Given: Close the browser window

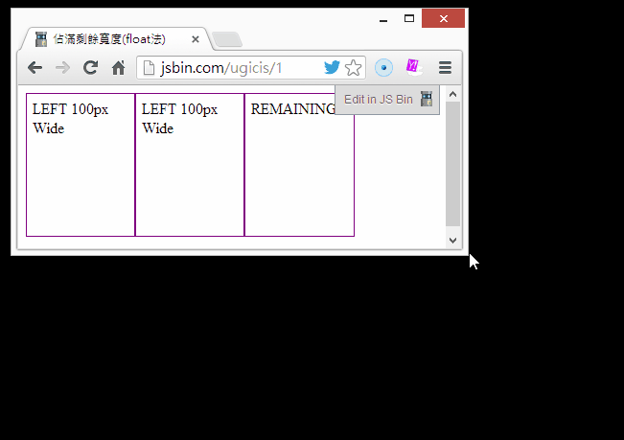Looking at the screenshot, I should pos(444,19).
